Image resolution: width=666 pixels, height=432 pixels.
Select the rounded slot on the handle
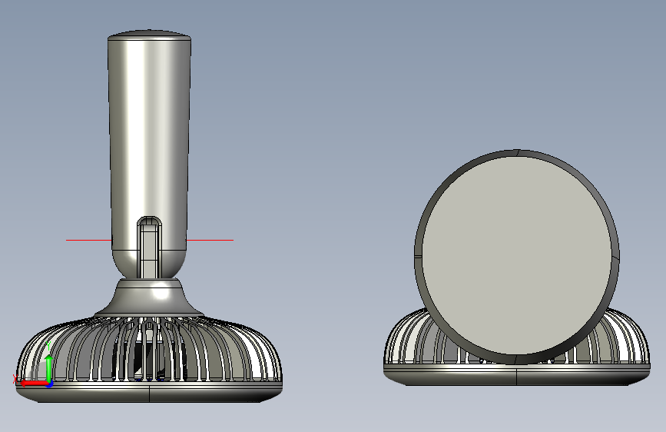point(149,248)
